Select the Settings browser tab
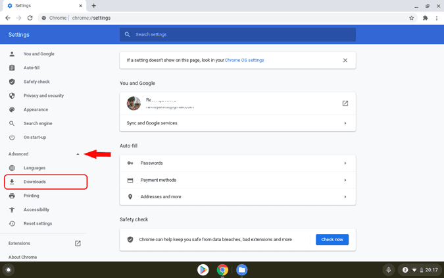 (44, 6)
